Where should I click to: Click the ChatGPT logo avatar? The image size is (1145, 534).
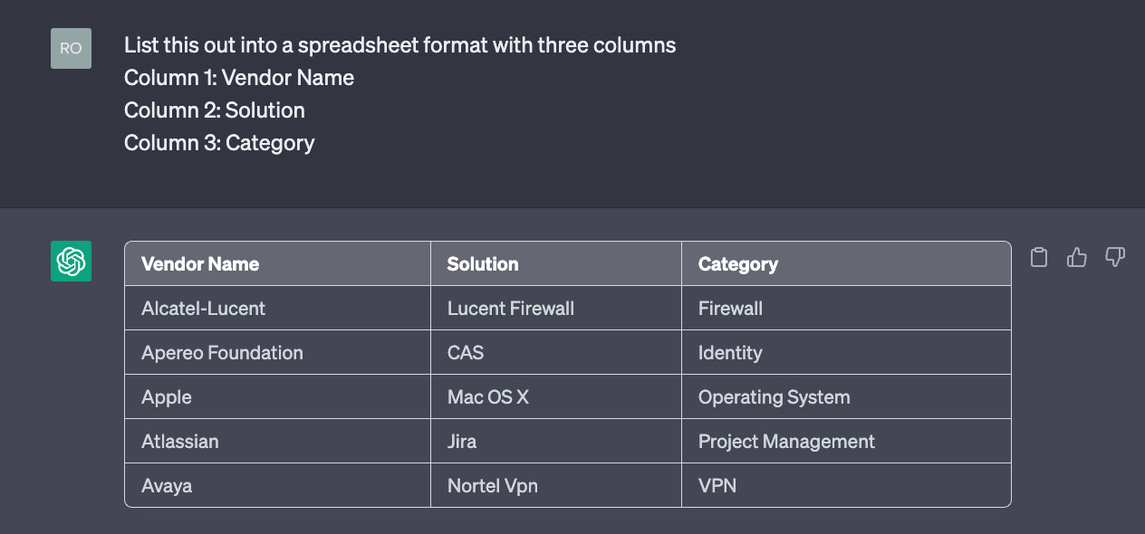(x=71, y=262)
